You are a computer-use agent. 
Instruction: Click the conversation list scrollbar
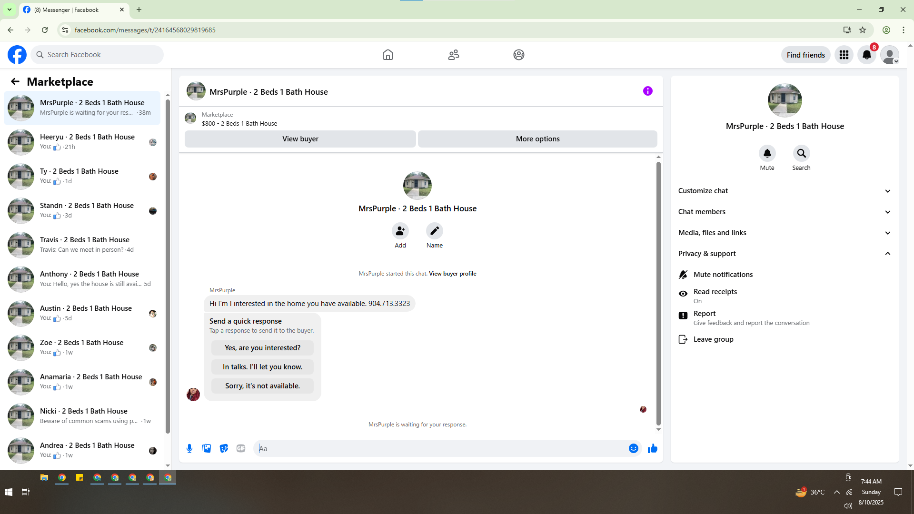click(x=168, y=267)
